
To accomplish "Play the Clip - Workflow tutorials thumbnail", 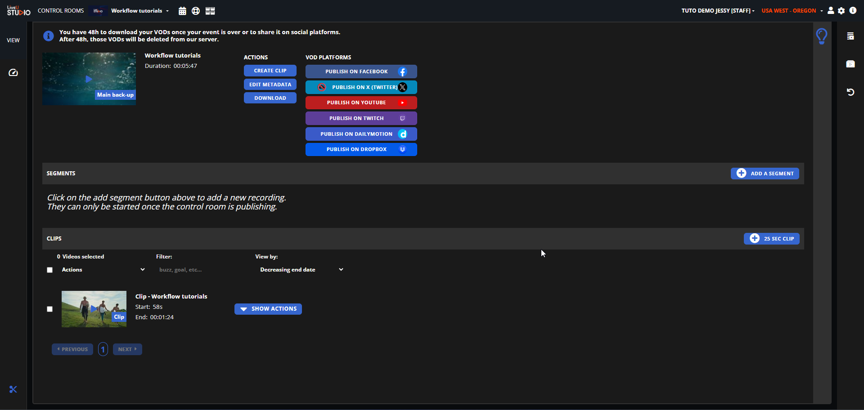I will [94, 309].
